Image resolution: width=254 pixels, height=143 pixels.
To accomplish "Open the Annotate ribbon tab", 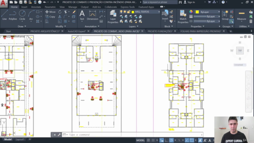I will pyautogui.click(x=36, y=7).
